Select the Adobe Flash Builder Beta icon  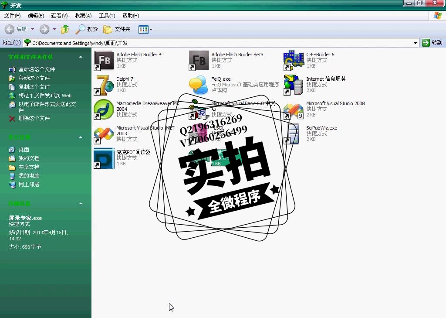(x=199, y=60)
